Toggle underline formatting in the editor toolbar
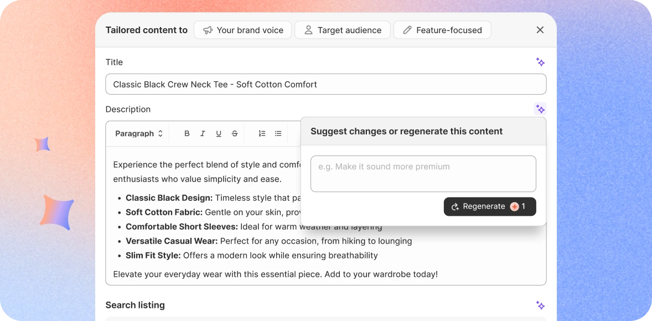 pyautogui.click(x=219, y=133)
